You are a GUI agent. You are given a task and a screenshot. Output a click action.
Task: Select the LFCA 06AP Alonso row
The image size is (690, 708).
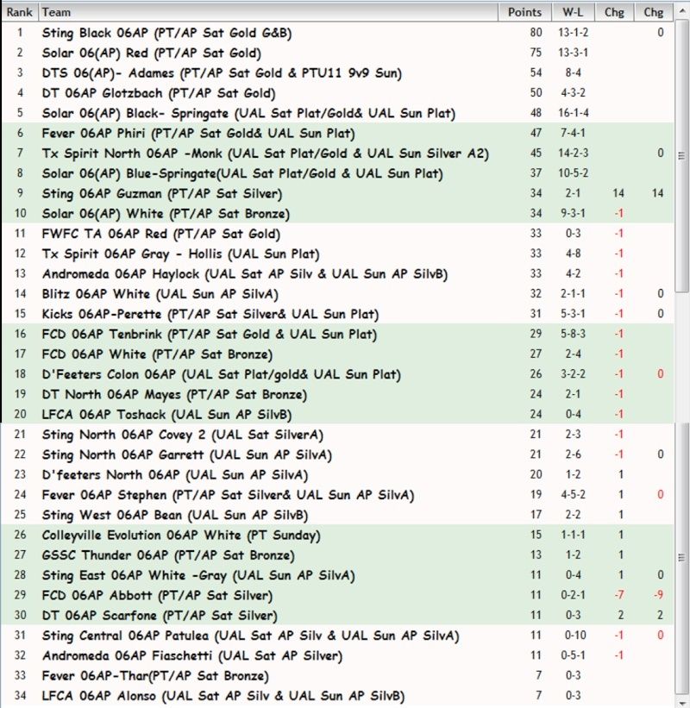point(338,695)
